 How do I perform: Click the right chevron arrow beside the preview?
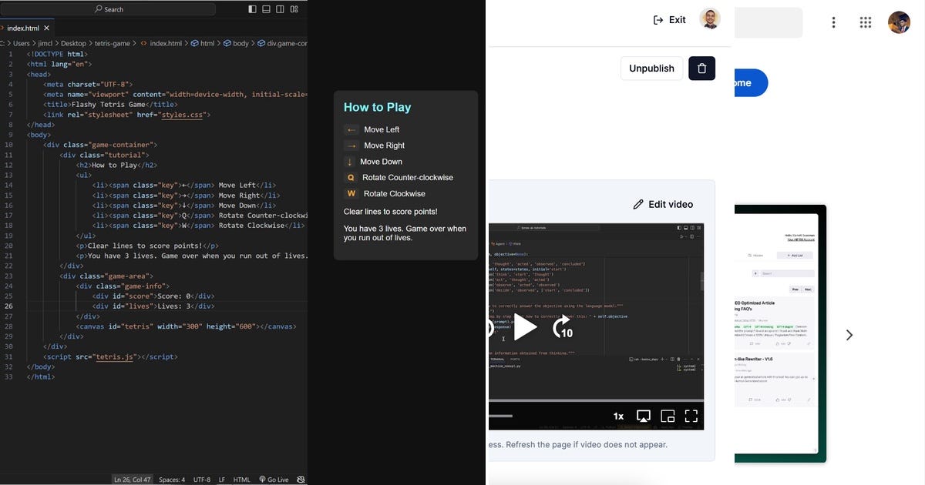849,335
